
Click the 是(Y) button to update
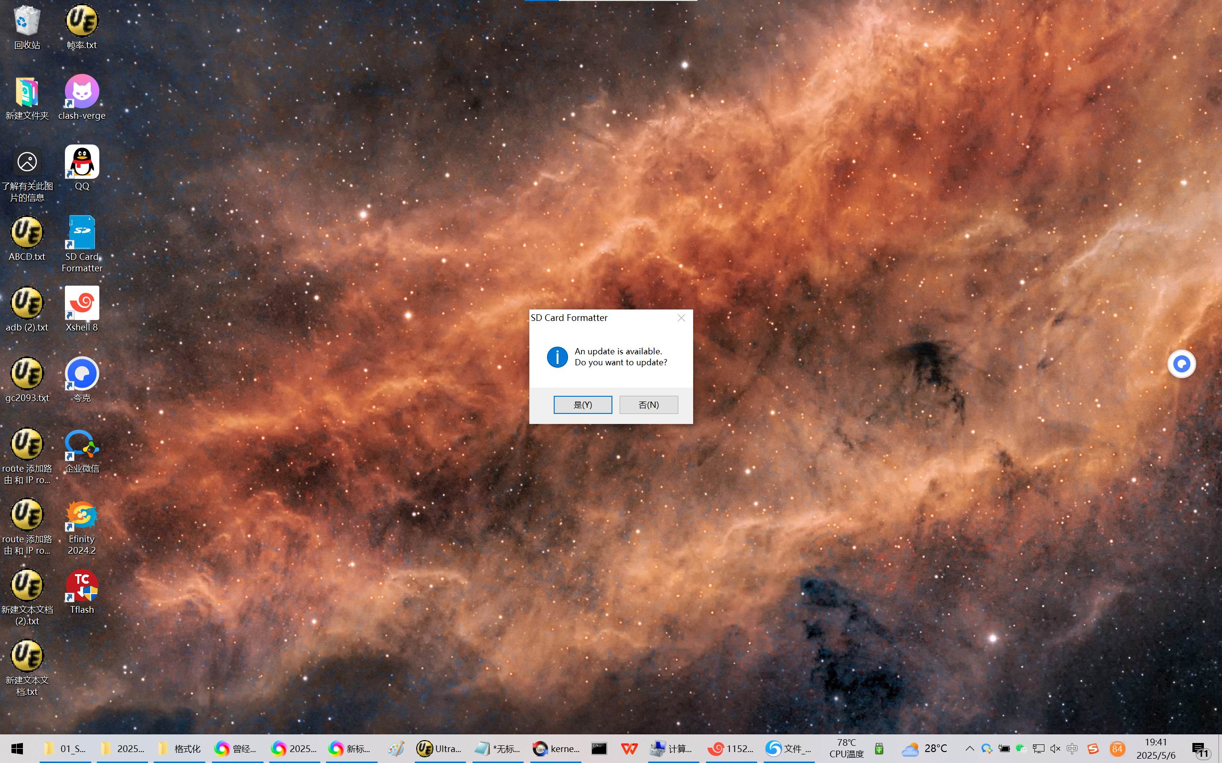(583, 405)
